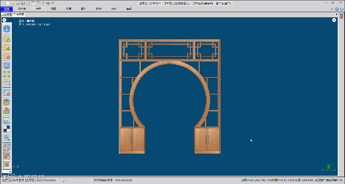Switch to the 二维视图 view tab
345x184 pixels.
click(6, 15)
